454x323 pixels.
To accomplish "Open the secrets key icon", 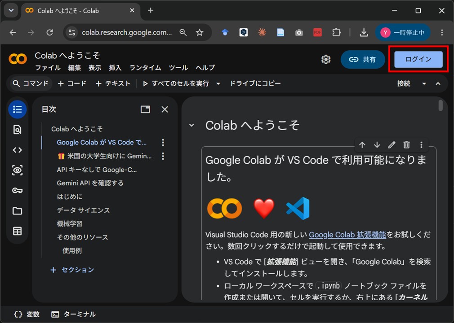I will (18, 190).
